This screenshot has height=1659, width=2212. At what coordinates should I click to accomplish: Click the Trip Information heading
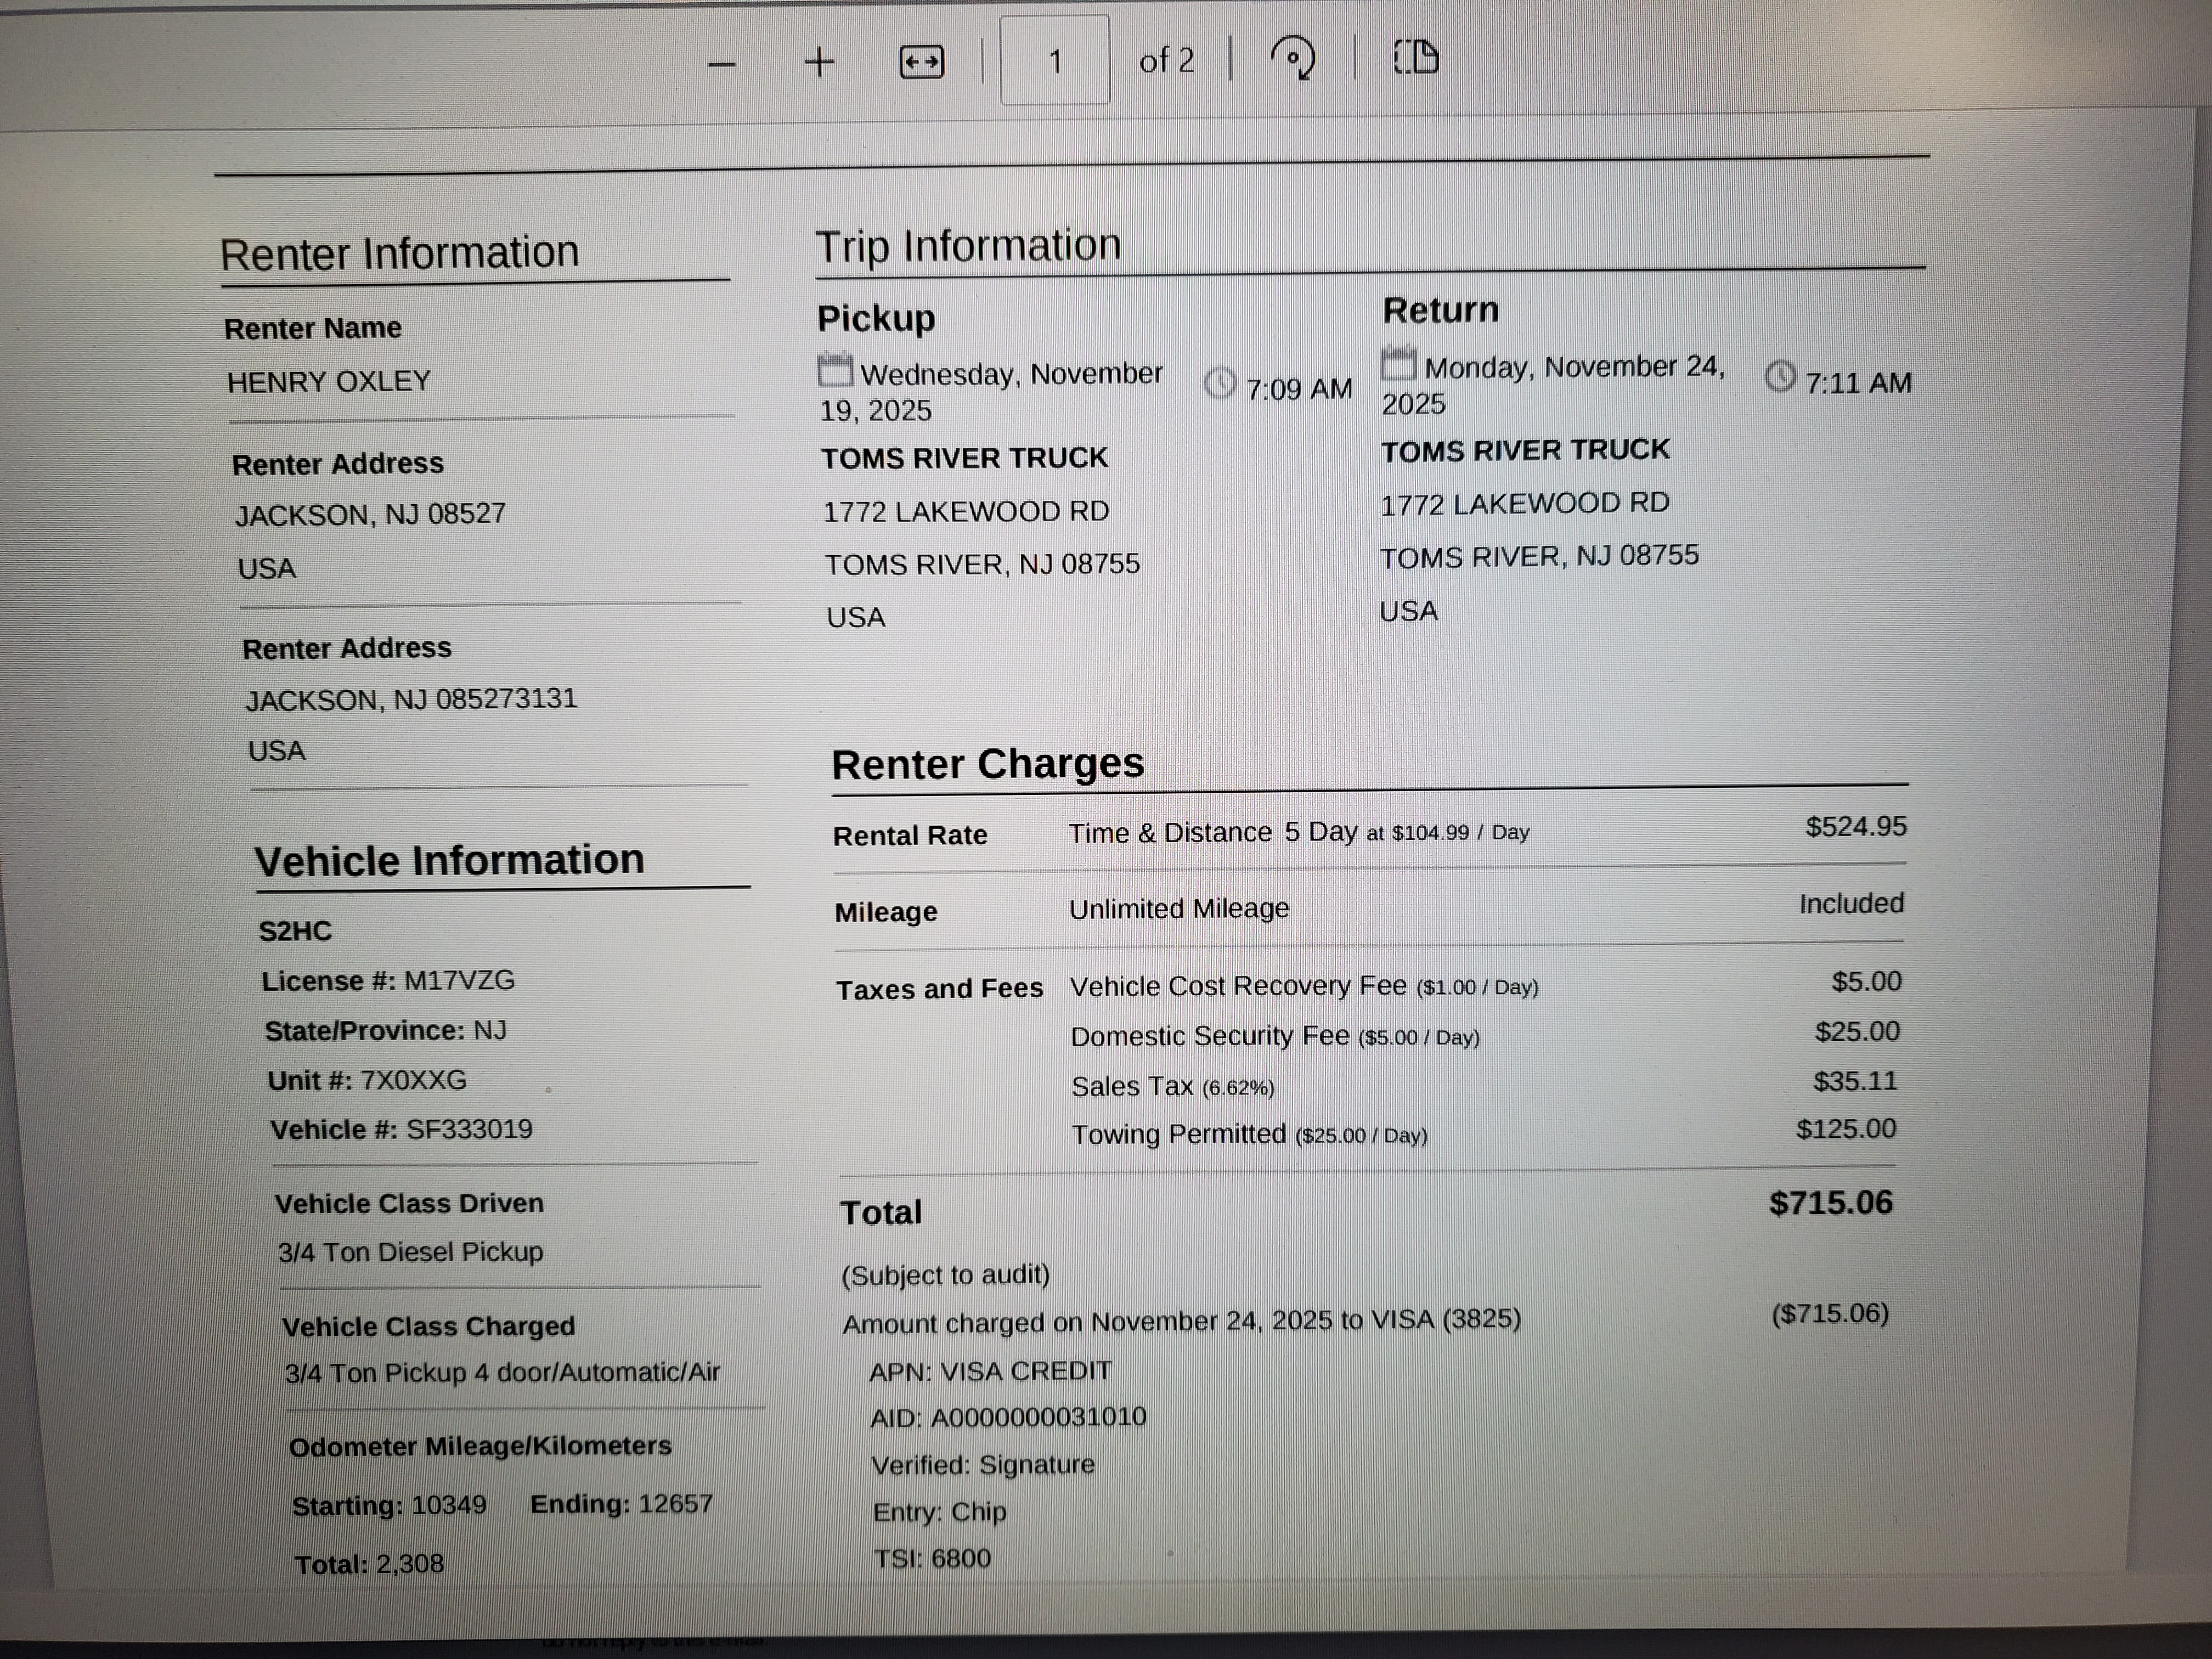pyautogui.click(x=968, y=246)
